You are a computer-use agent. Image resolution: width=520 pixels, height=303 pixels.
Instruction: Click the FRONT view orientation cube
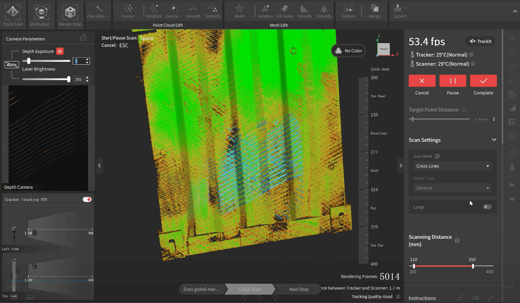tap(383, 49)
